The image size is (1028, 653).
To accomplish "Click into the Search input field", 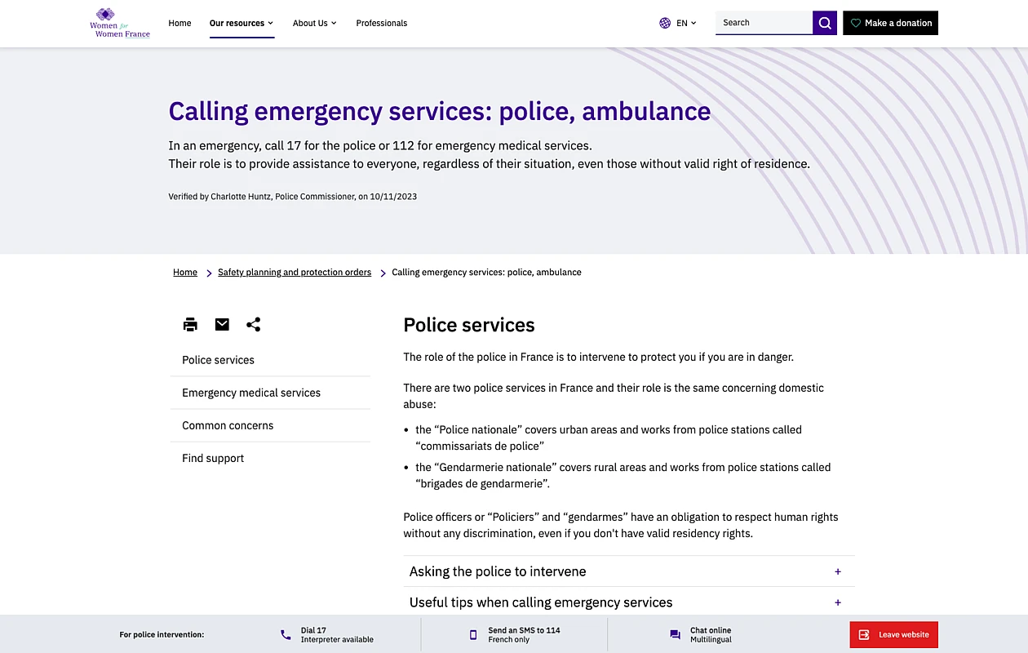I will coord(763,23).
